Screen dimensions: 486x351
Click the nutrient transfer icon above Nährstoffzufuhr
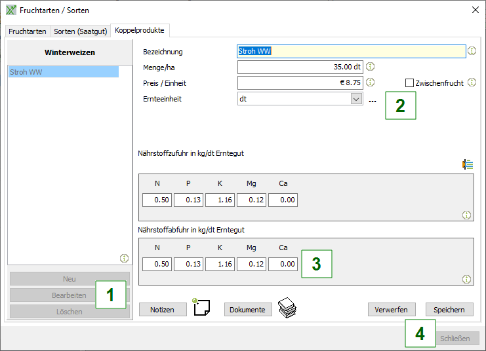[468, 164]
